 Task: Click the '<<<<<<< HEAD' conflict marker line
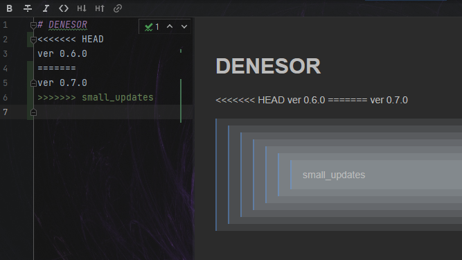[x=71, y=40]
